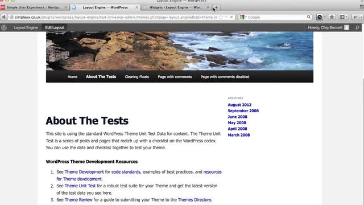Screen dimensions: 364x205
Task: Expand the rightmost toolbar button dropdown
Action: pos(361,17)
